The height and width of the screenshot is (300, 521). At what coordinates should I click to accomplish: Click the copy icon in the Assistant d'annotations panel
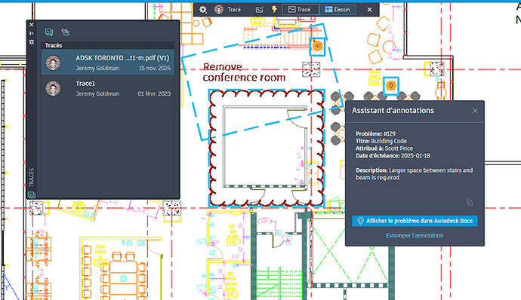pos(469,202)
